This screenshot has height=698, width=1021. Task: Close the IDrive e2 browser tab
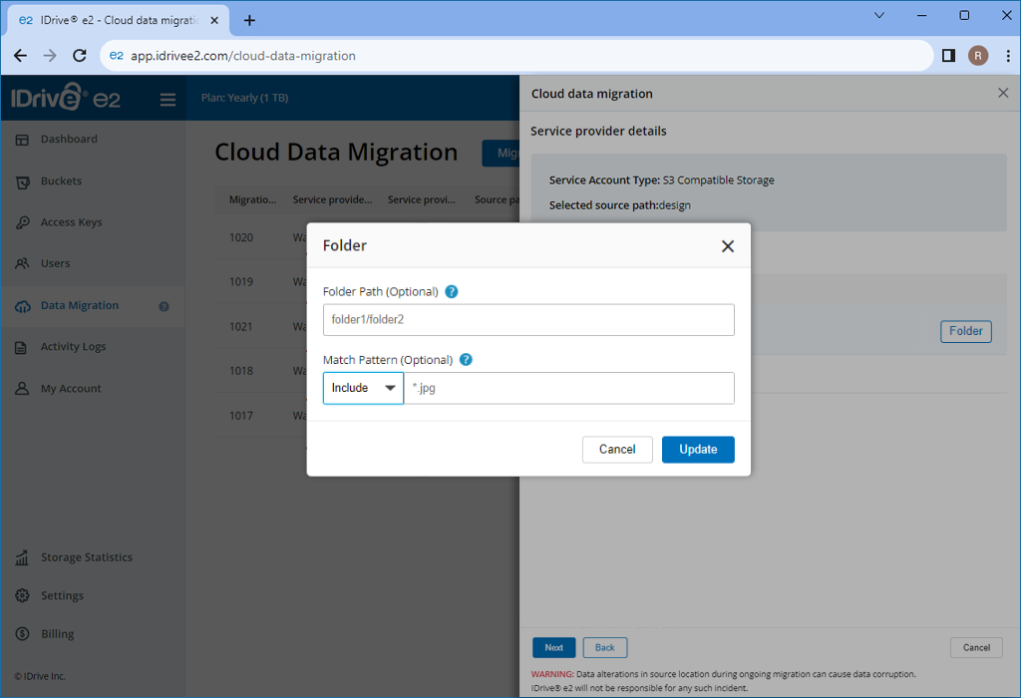pos(214,20)
